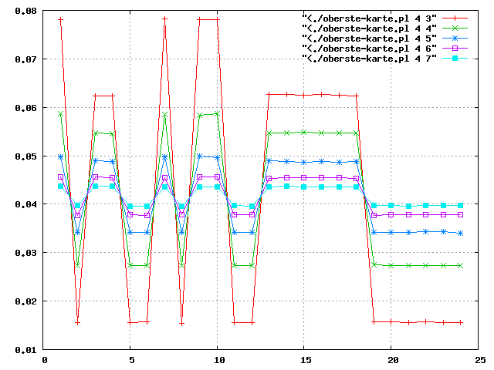
Task: Click the magenta square marker in the legend
Action: click(455, 48)
